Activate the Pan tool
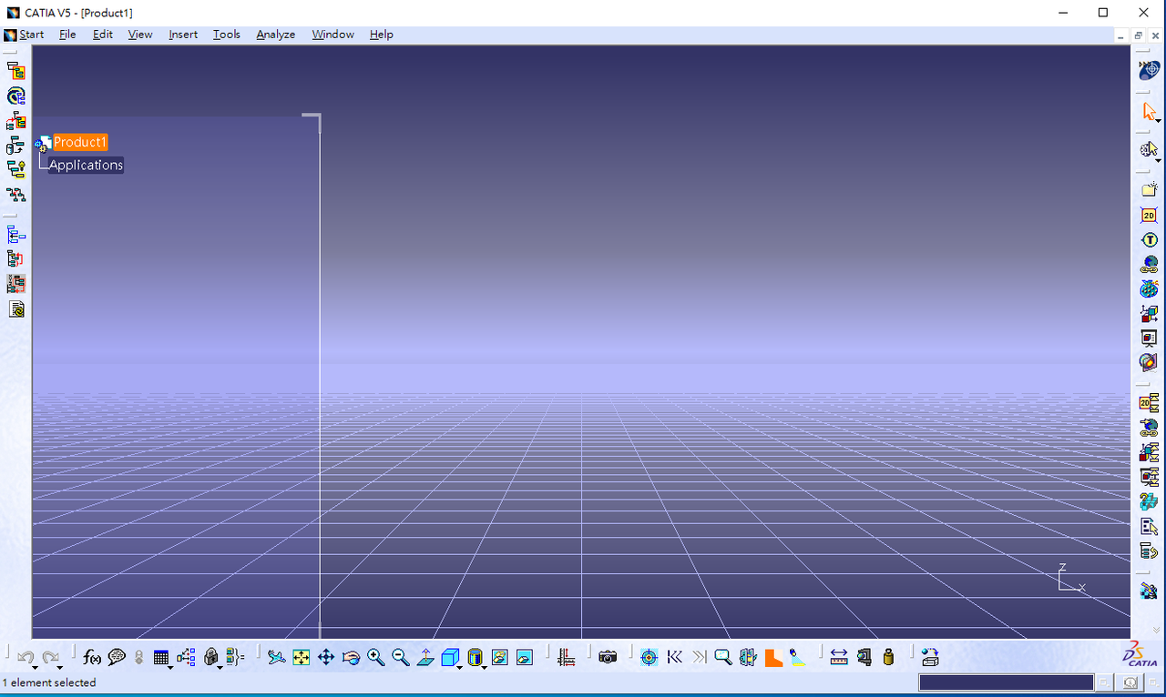 [326, 656]
